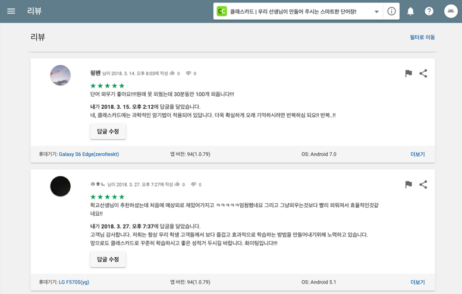Thumbs down the second review
The image size is (462, 294).
tap(194, 185)
